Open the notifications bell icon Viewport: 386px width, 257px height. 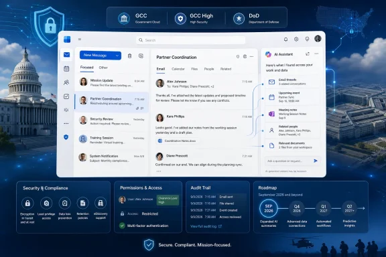285,39
